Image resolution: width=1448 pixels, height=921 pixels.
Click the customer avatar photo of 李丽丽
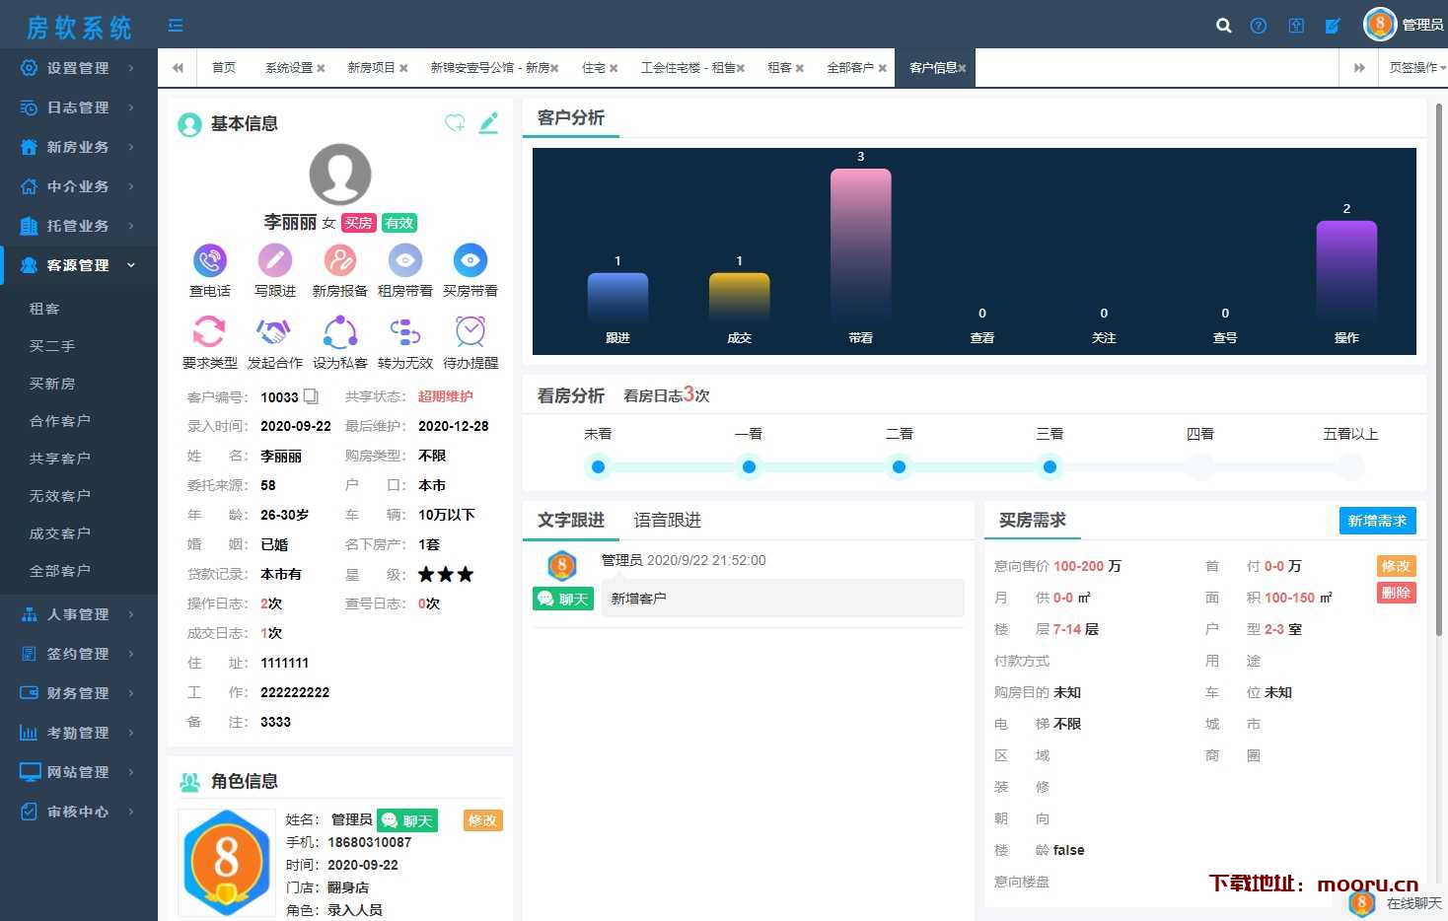(340, 175)
